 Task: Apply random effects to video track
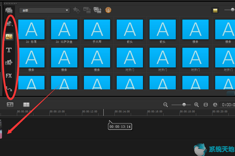tap(98, 10)
